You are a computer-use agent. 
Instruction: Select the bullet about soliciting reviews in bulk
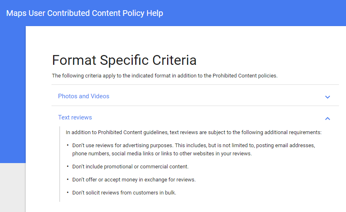tap(124, 192)
